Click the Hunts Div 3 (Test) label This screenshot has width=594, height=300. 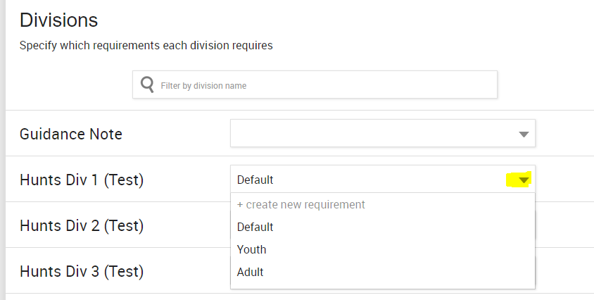[82, 271]
